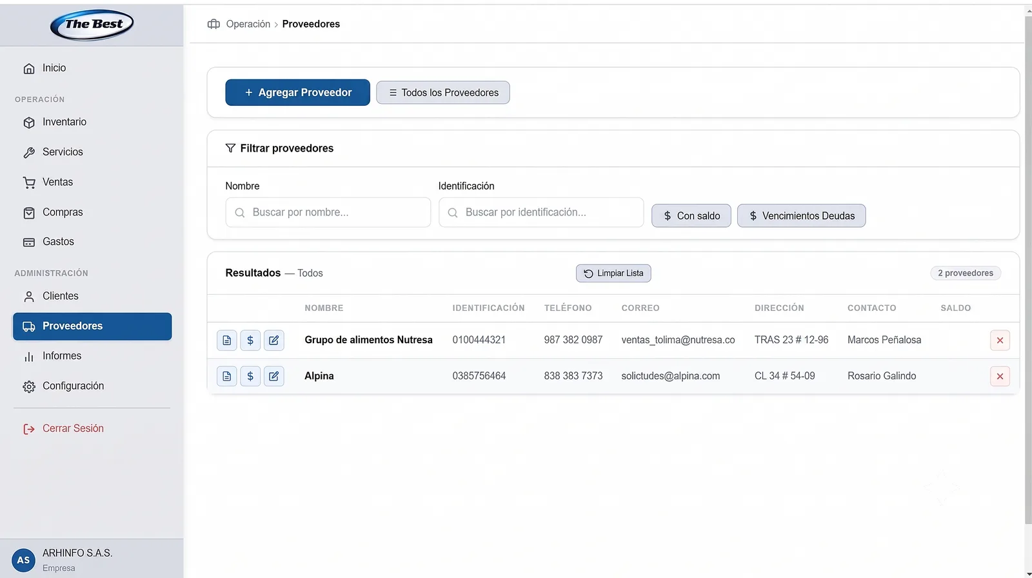Image resolution: width=1032 pixels, height=578 pixels.
Task: Click ARHINFO S.A.S. company name
Action: 77,553
